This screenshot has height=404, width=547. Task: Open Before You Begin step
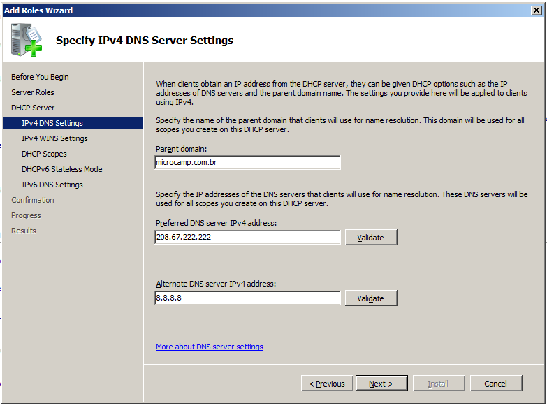[x=40, y=77]
